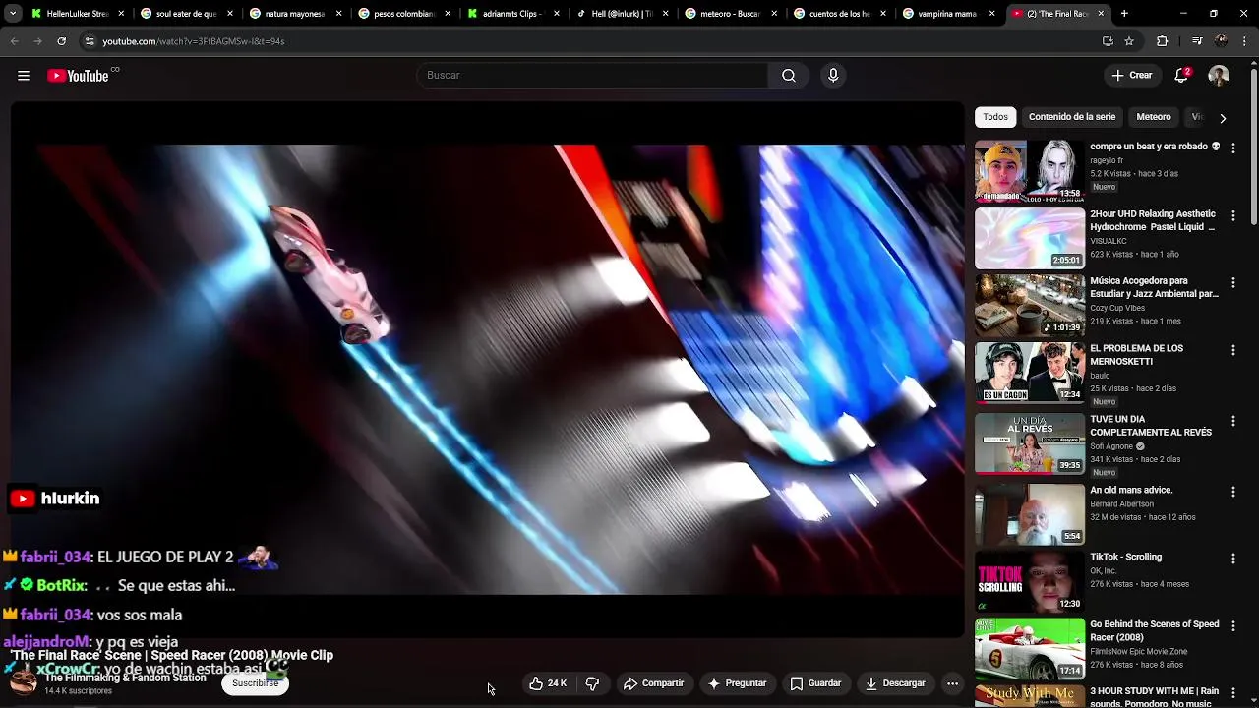Open options menu for 'compre un beat y era robado'
1259x708 pixels.
click(x=1232, y=147)
